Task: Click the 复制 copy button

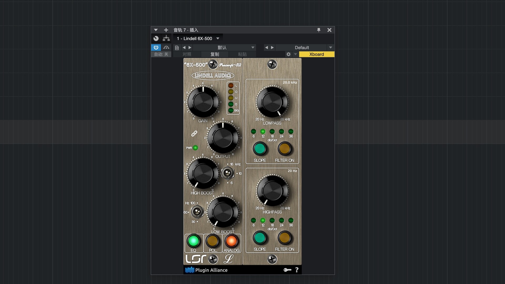Action: point(215,54)
